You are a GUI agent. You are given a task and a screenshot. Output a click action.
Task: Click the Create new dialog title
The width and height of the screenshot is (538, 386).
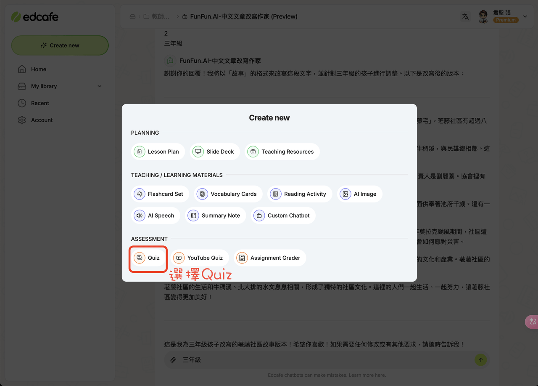[269, 118]
